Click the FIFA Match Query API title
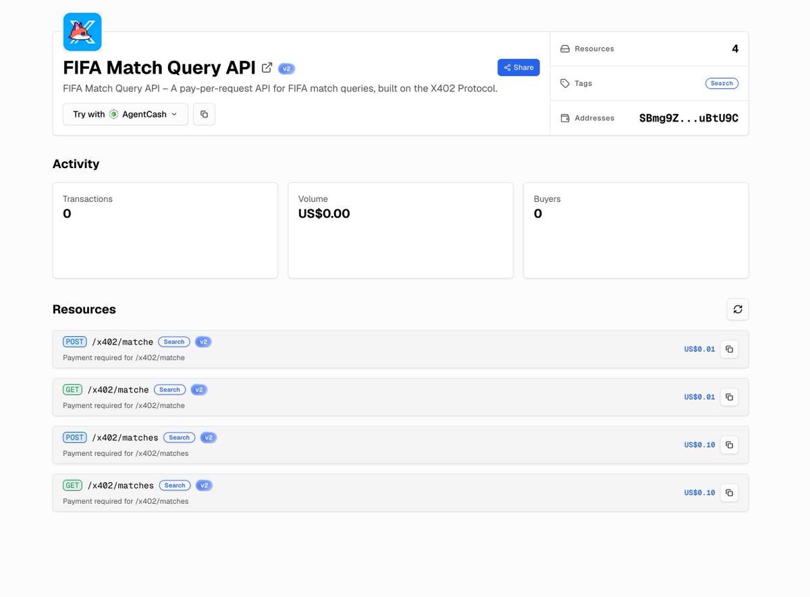The width and height of the screenshot is (810, 597). tap(159, 68)
